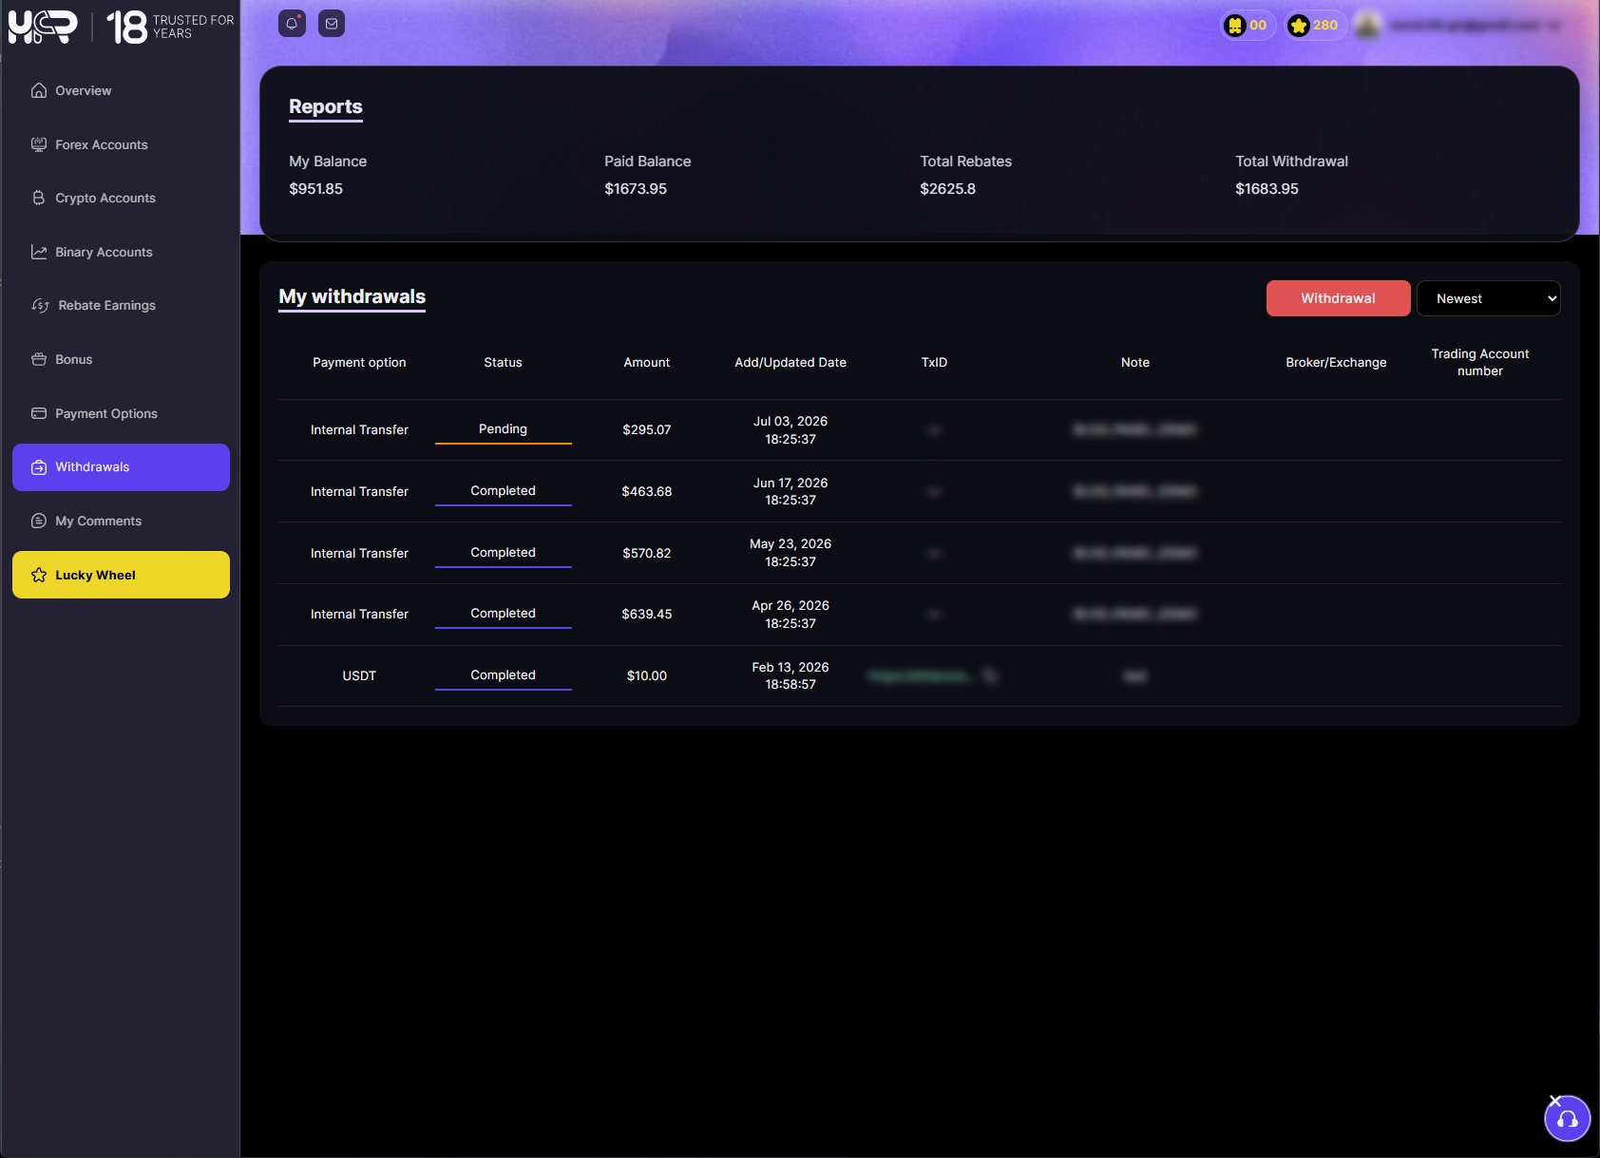Click the Completed status for $570.82
Viewport: 1600px width, 1158px height.
tap(503, 553)
